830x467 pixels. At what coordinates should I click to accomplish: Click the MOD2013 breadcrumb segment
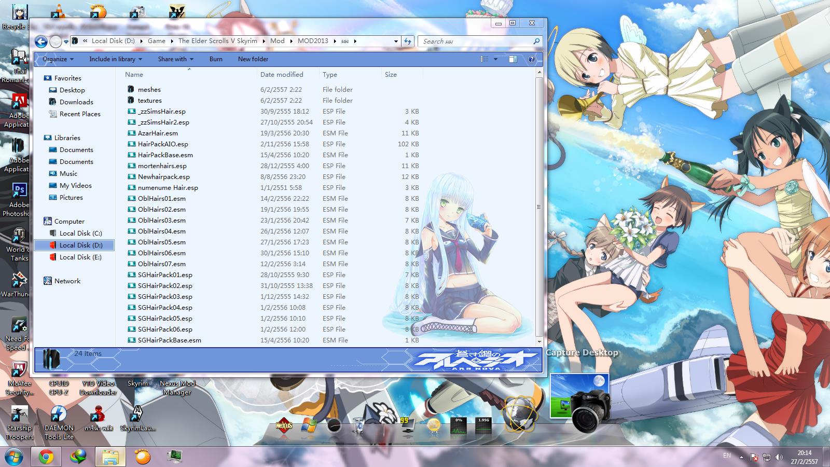coord(313,41)
